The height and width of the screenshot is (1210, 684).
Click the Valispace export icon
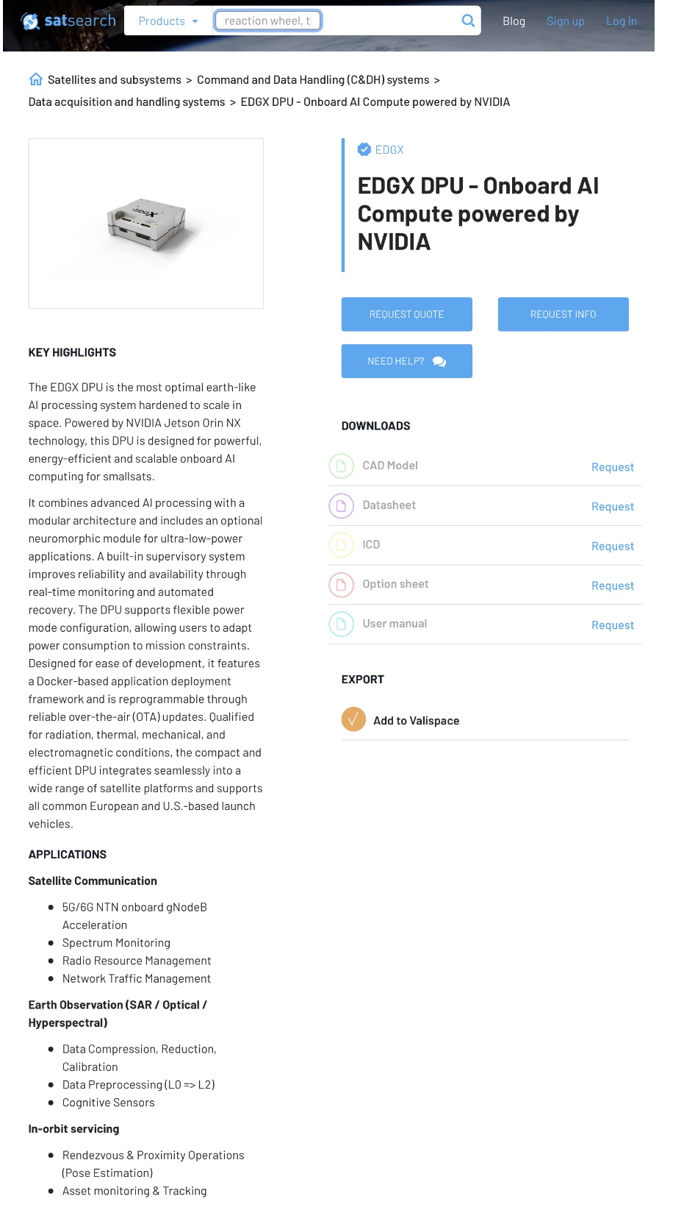click(x=353, y=719)
